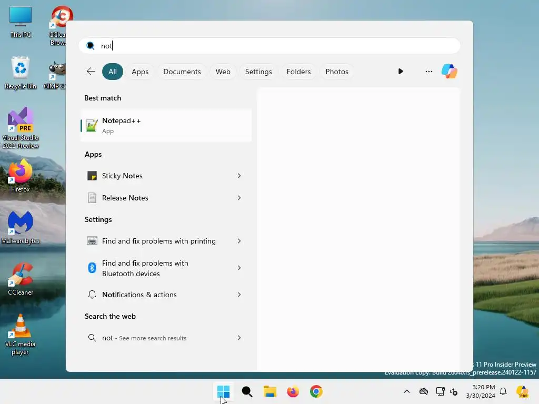Select the Malwarebytes desktop shortcut
This screenshot has height=404, width=539.
pyautogui.click(x=21, y=227)
